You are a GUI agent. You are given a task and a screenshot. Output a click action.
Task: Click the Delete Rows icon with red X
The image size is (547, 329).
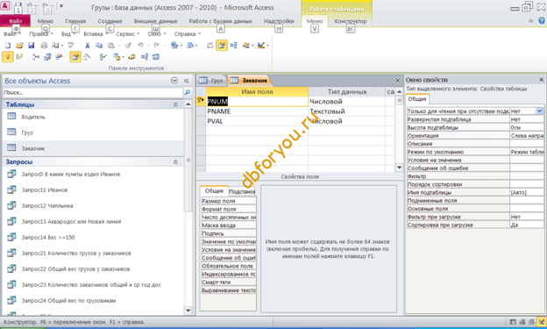(59, 56)
